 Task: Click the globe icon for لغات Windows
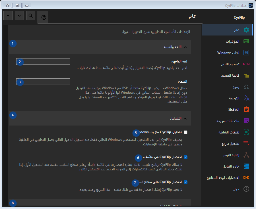click(x=246, y=53)
